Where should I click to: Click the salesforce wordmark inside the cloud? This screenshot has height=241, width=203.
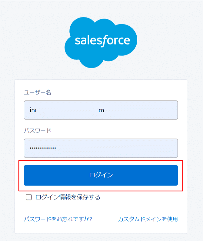tap(102, 40)
